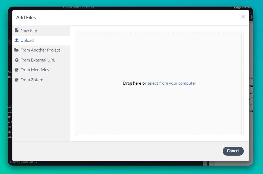Viewport: 263px width, 174px height.
Task: Choose the From Zotero import option
Action: (x=32, y=80)
